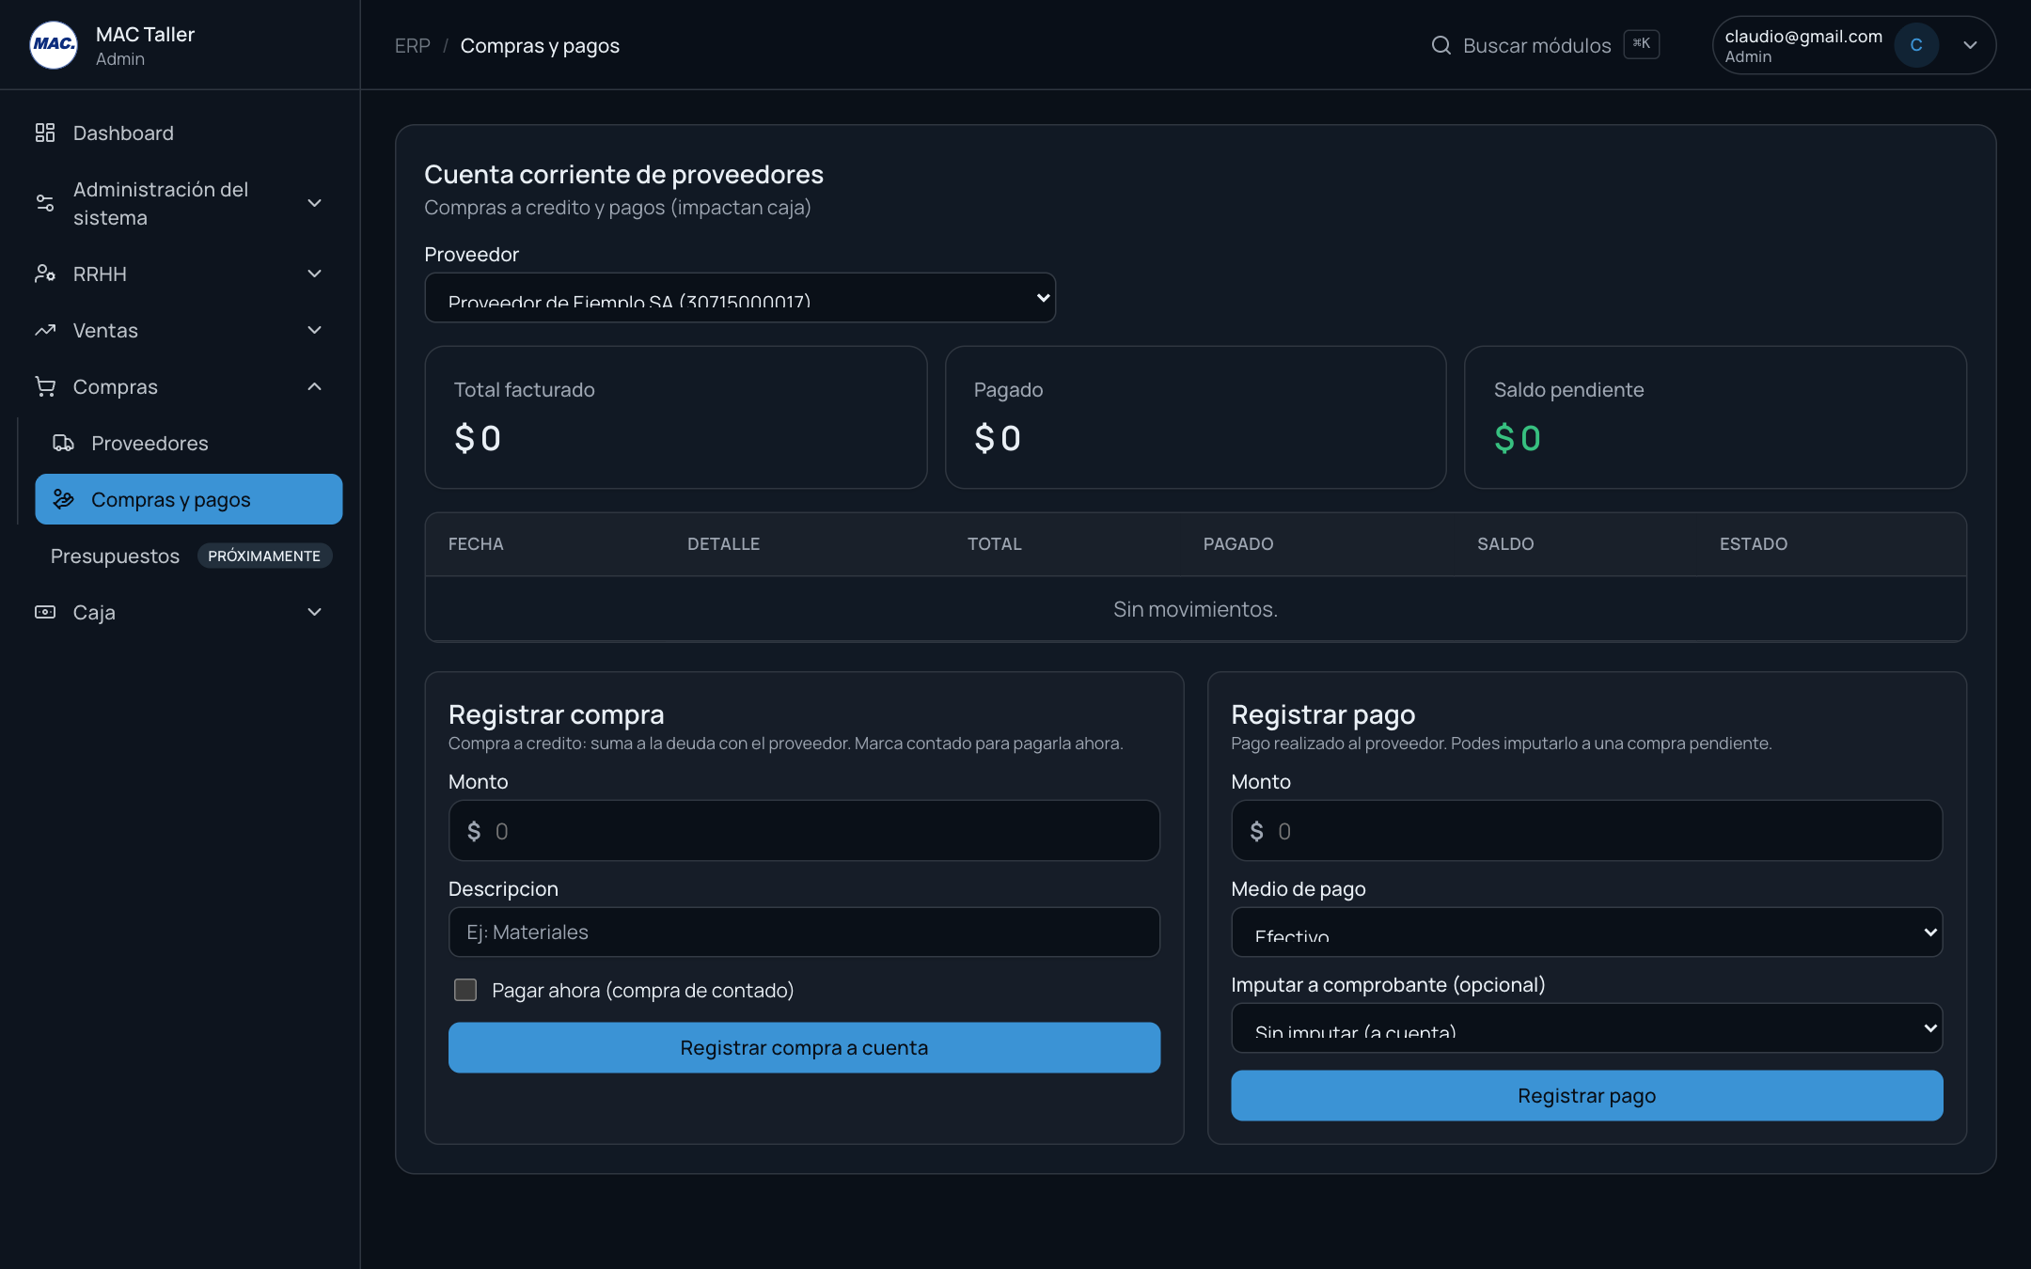Focus the Descripcion input field
This screenshot has width=2031, height=1269.
click(x=804, y=932)
